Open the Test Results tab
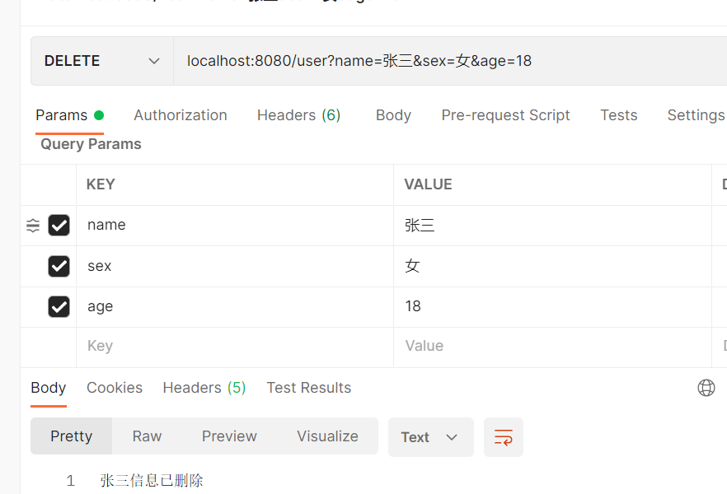The image size is (727, 494). pos(309,388)
